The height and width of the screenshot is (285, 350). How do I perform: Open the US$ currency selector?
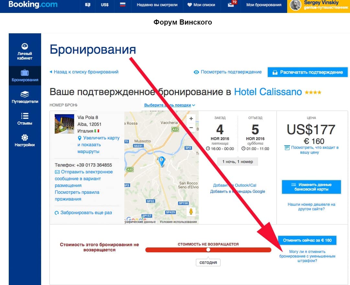pos(105,5)
